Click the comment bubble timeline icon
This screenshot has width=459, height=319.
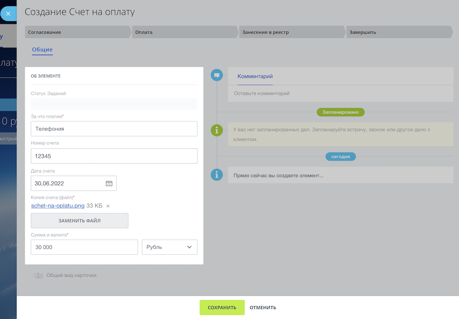(x=217, y=75)
